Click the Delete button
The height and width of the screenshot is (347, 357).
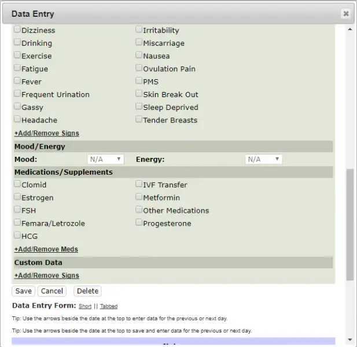click(x=87, y=291)
